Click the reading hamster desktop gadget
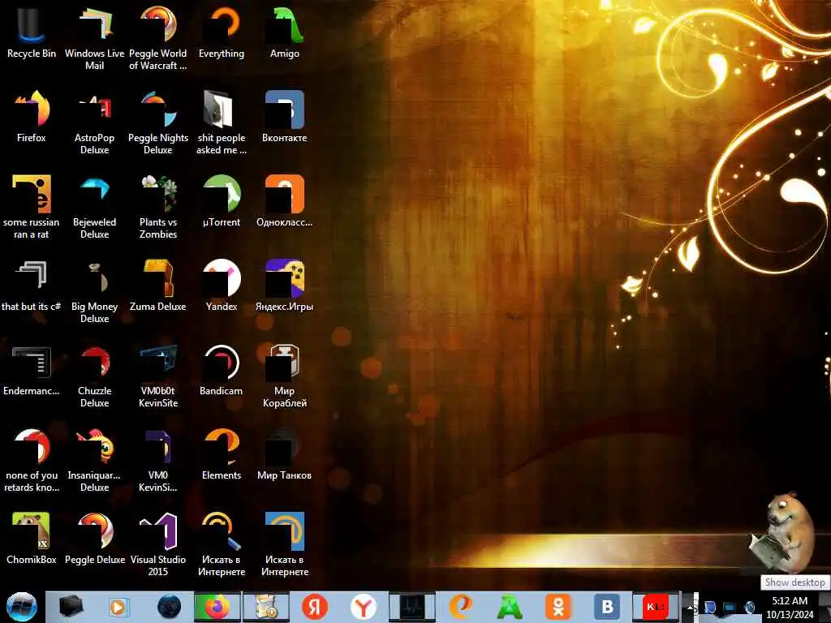This screenshot has height=623, width=831. [782, 532]
